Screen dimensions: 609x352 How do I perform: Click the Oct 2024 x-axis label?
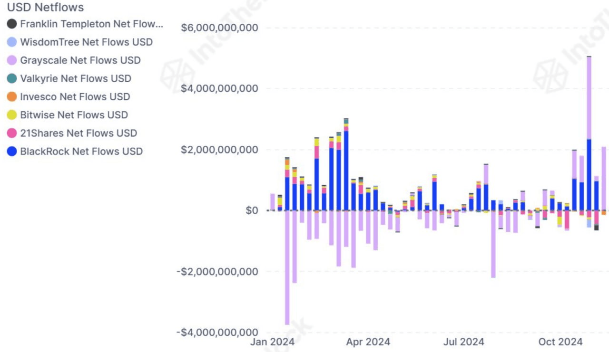point(560,342)
